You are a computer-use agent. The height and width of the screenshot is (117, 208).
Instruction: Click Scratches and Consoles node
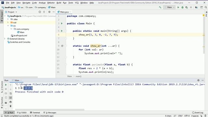pos(19,42)
